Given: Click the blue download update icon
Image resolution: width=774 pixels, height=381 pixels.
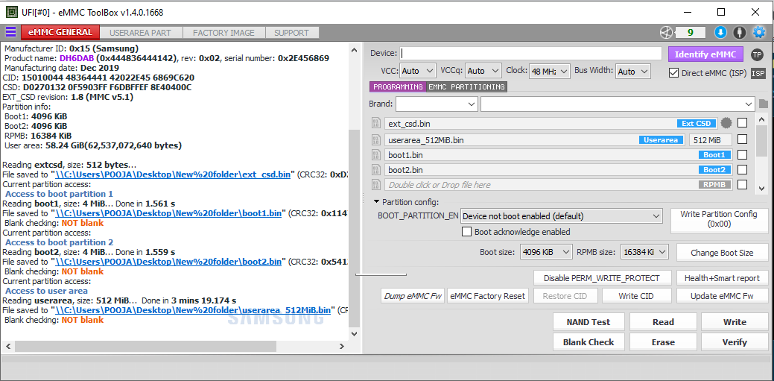Looking at the screenshot, I should [720, 33].
